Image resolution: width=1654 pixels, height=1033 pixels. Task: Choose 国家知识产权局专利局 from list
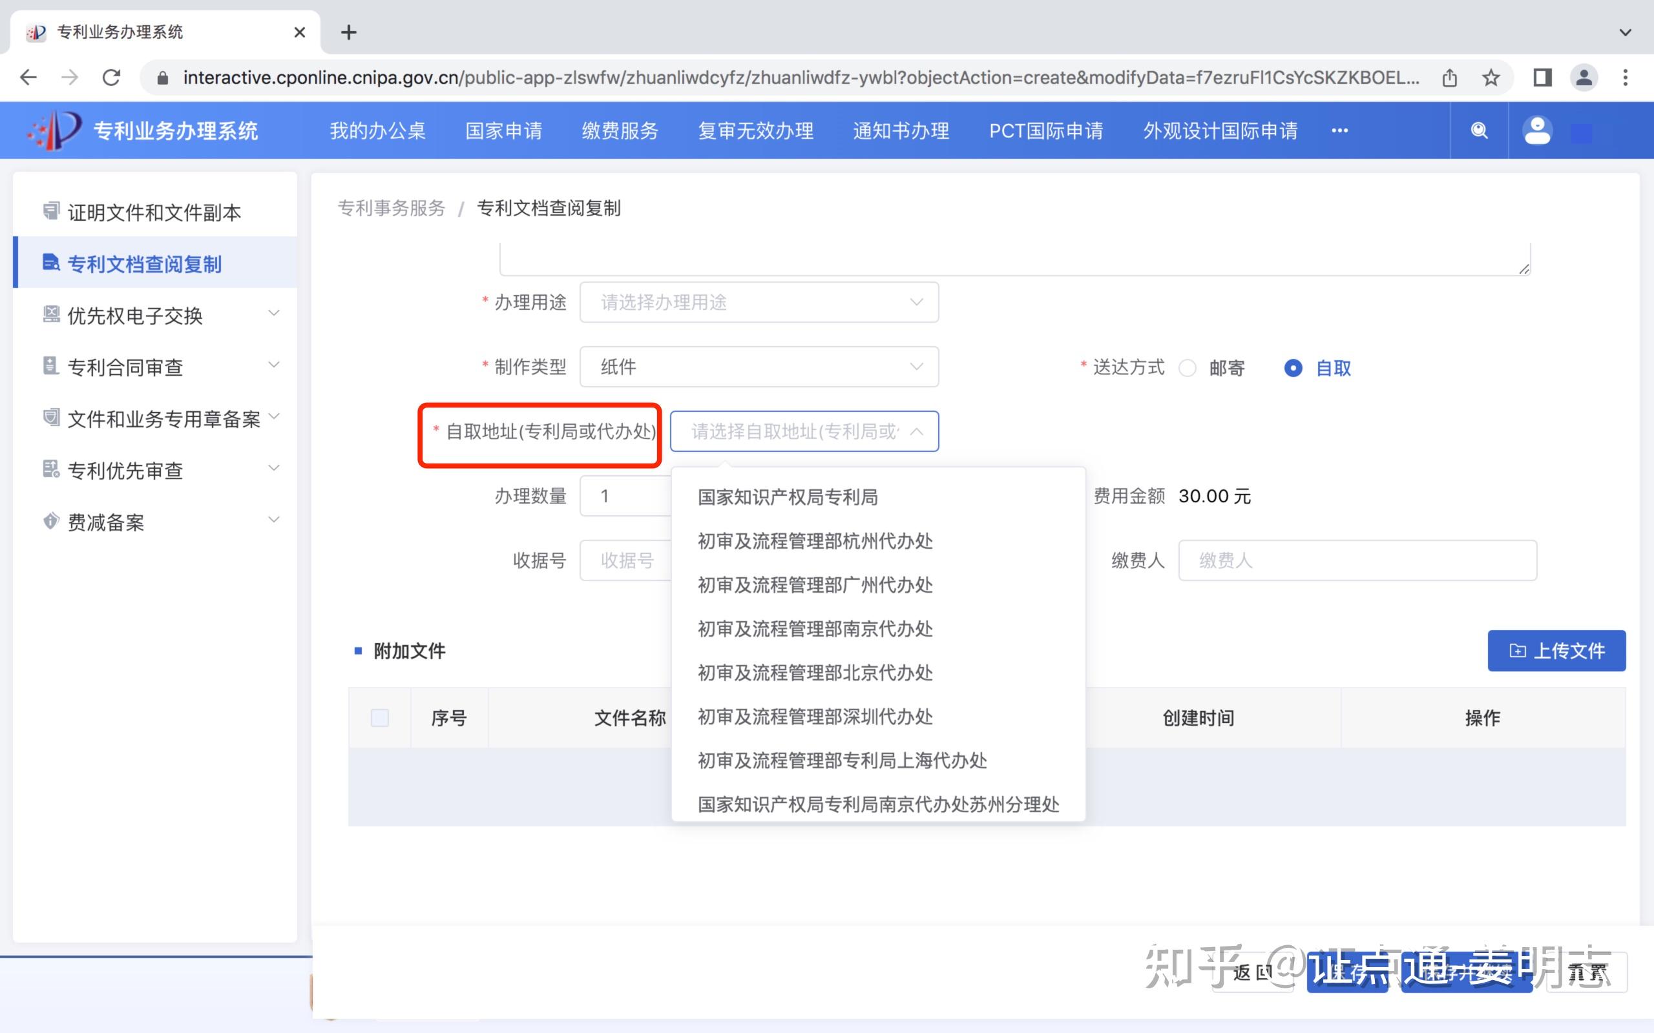coord(878,497)
